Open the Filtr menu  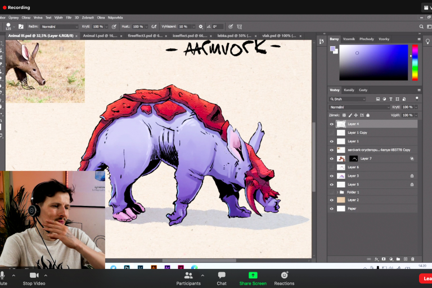(69, 17)
